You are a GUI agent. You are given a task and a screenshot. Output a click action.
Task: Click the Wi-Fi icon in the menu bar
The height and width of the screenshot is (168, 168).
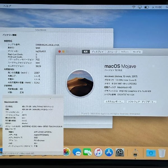click(134, 7)
